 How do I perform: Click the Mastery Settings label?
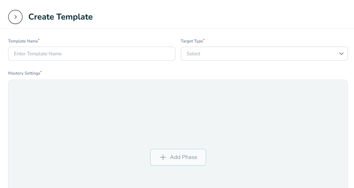coord(24,73)
